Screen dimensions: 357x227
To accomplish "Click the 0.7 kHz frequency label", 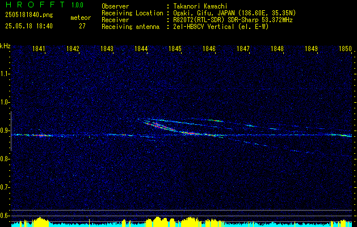I will (4, 187).
